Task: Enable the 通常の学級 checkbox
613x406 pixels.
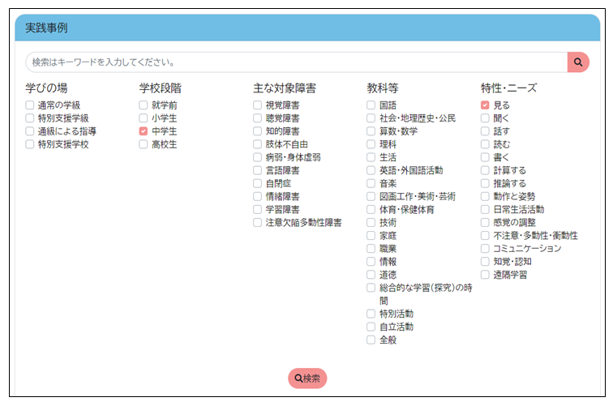Action: coord(30,105)
